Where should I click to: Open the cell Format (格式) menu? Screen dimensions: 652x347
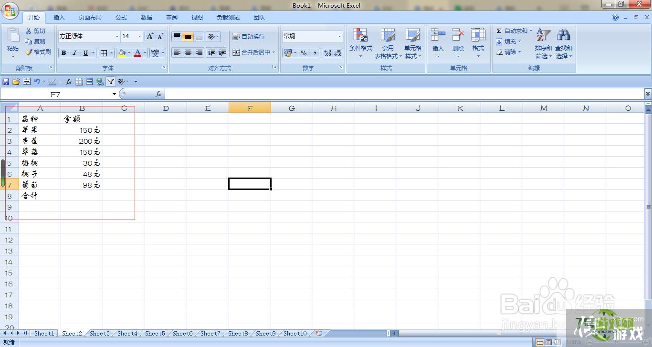(478, 43)
